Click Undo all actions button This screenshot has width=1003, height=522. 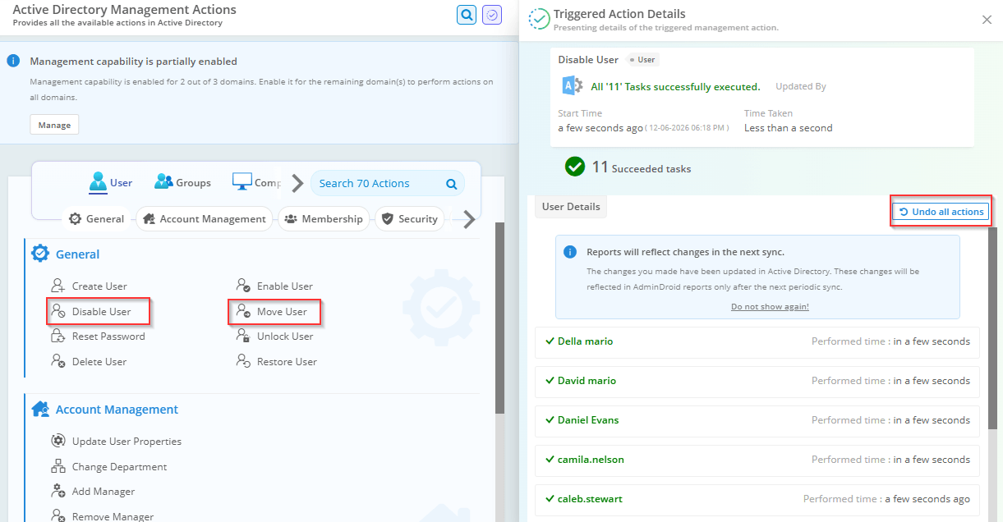pos(941,212)
